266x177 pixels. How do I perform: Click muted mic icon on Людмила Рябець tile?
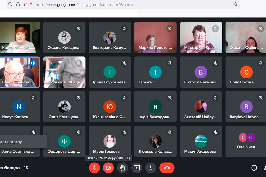pos(79,63)
